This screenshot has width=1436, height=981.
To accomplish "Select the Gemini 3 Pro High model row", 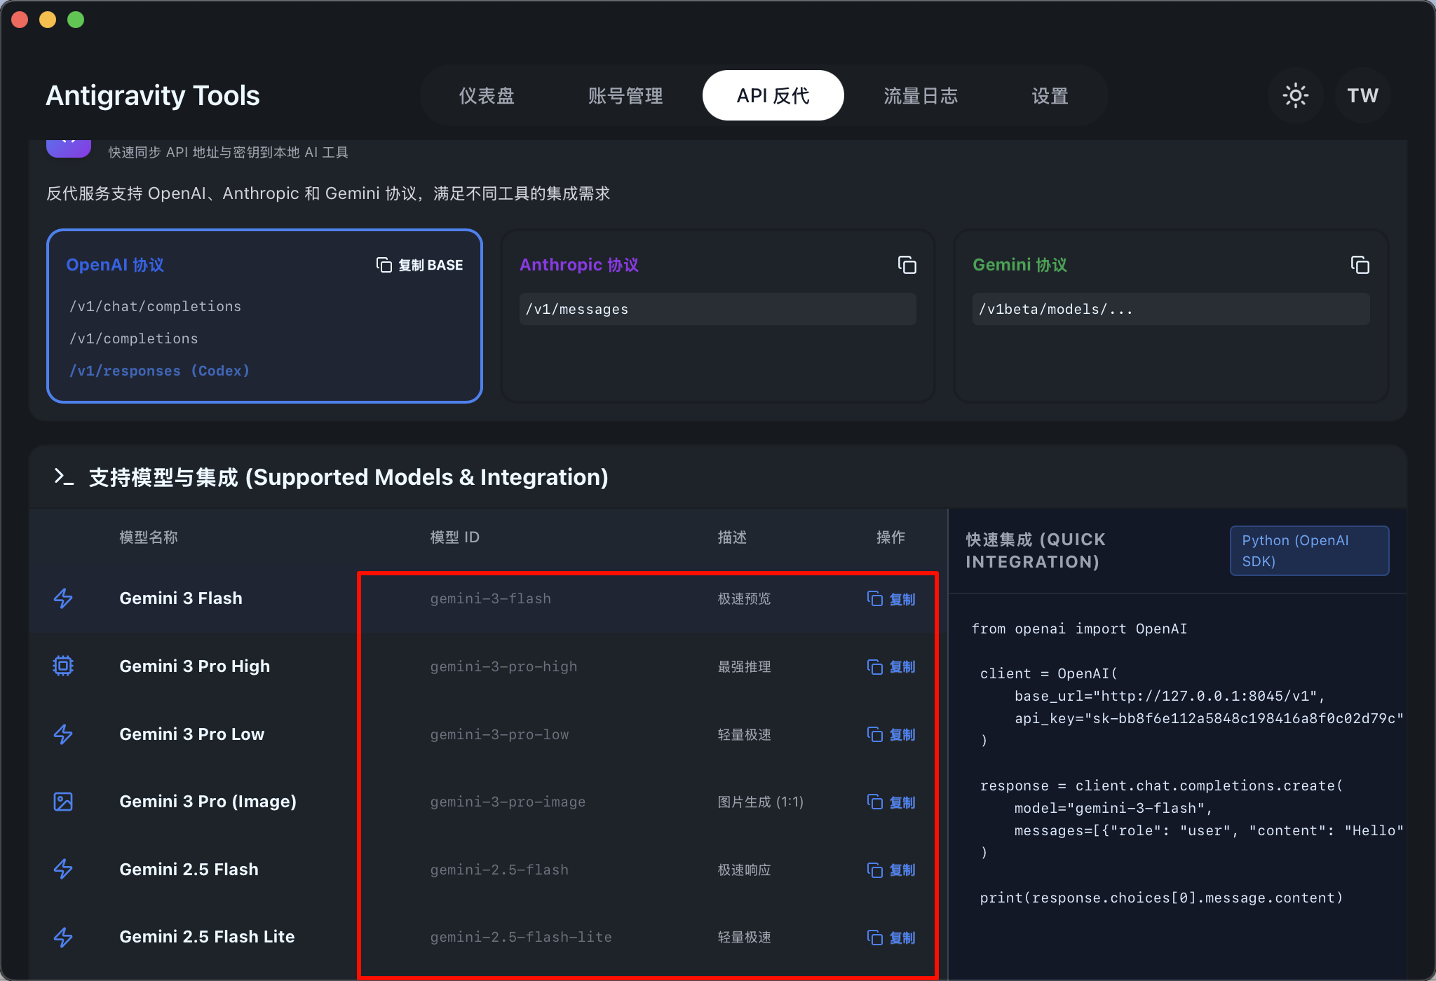I will click(x=194, y=666).
